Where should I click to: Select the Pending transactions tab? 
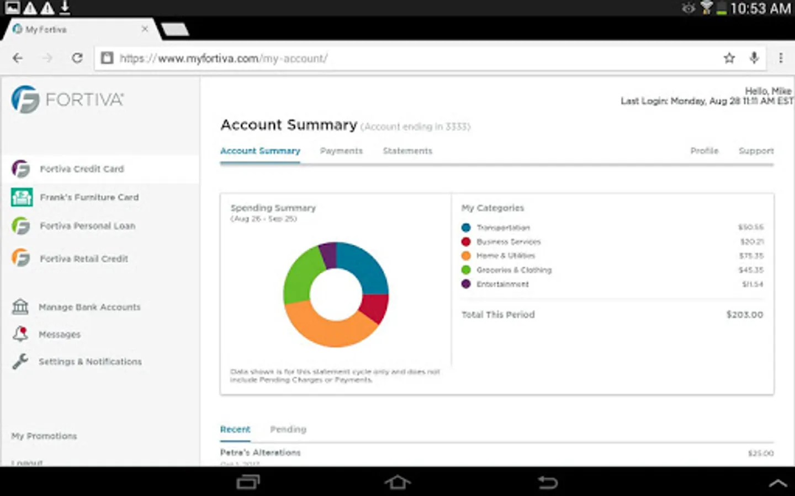[288, 429]
